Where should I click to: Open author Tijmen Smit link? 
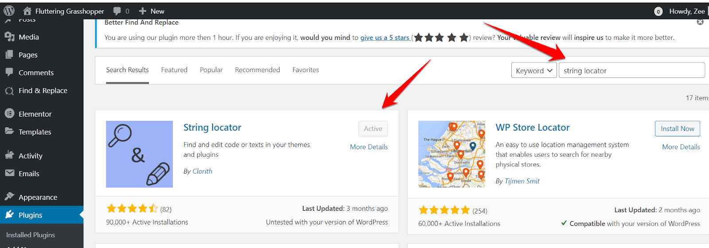point(522,181)
